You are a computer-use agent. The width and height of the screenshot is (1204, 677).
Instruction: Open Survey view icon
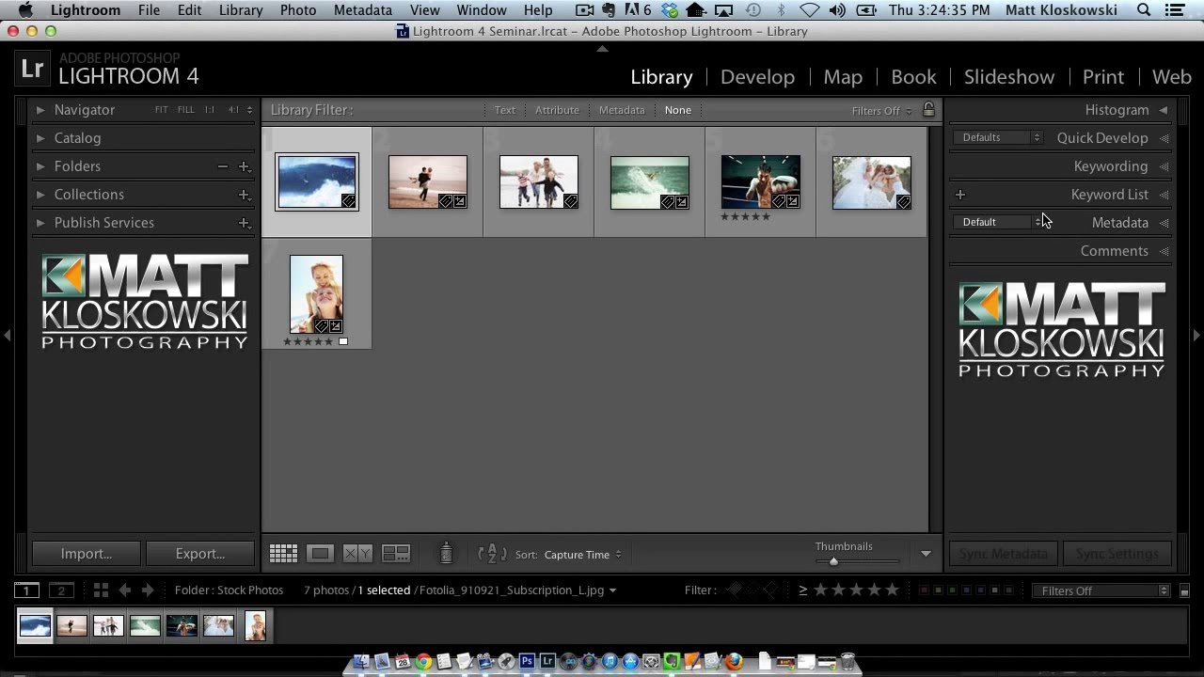click(396, 554)
